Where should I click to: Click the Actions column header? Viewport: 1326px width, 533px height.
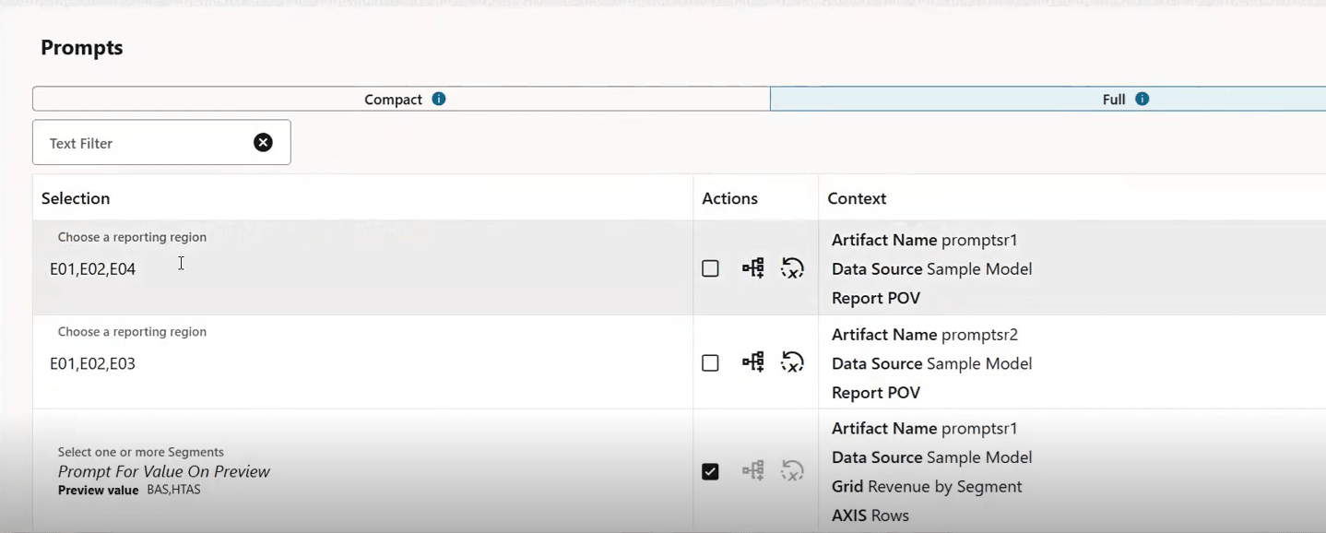pos(730,198)
